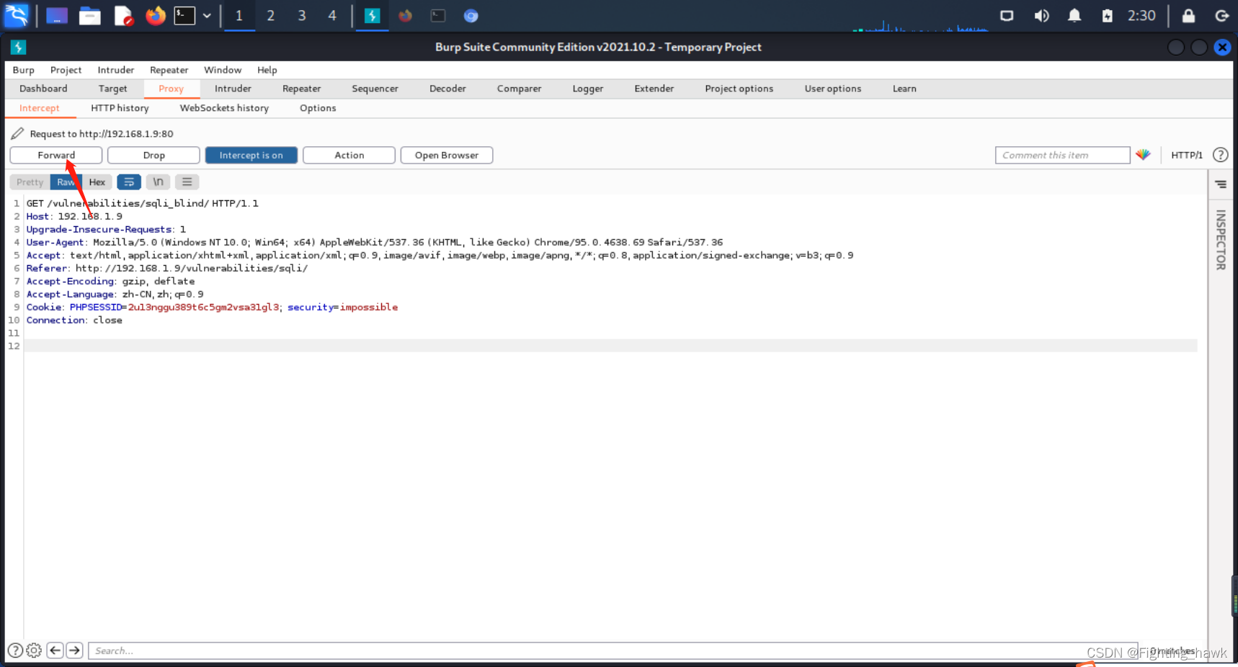Switch to workspace 3

[x=301, y=16]
